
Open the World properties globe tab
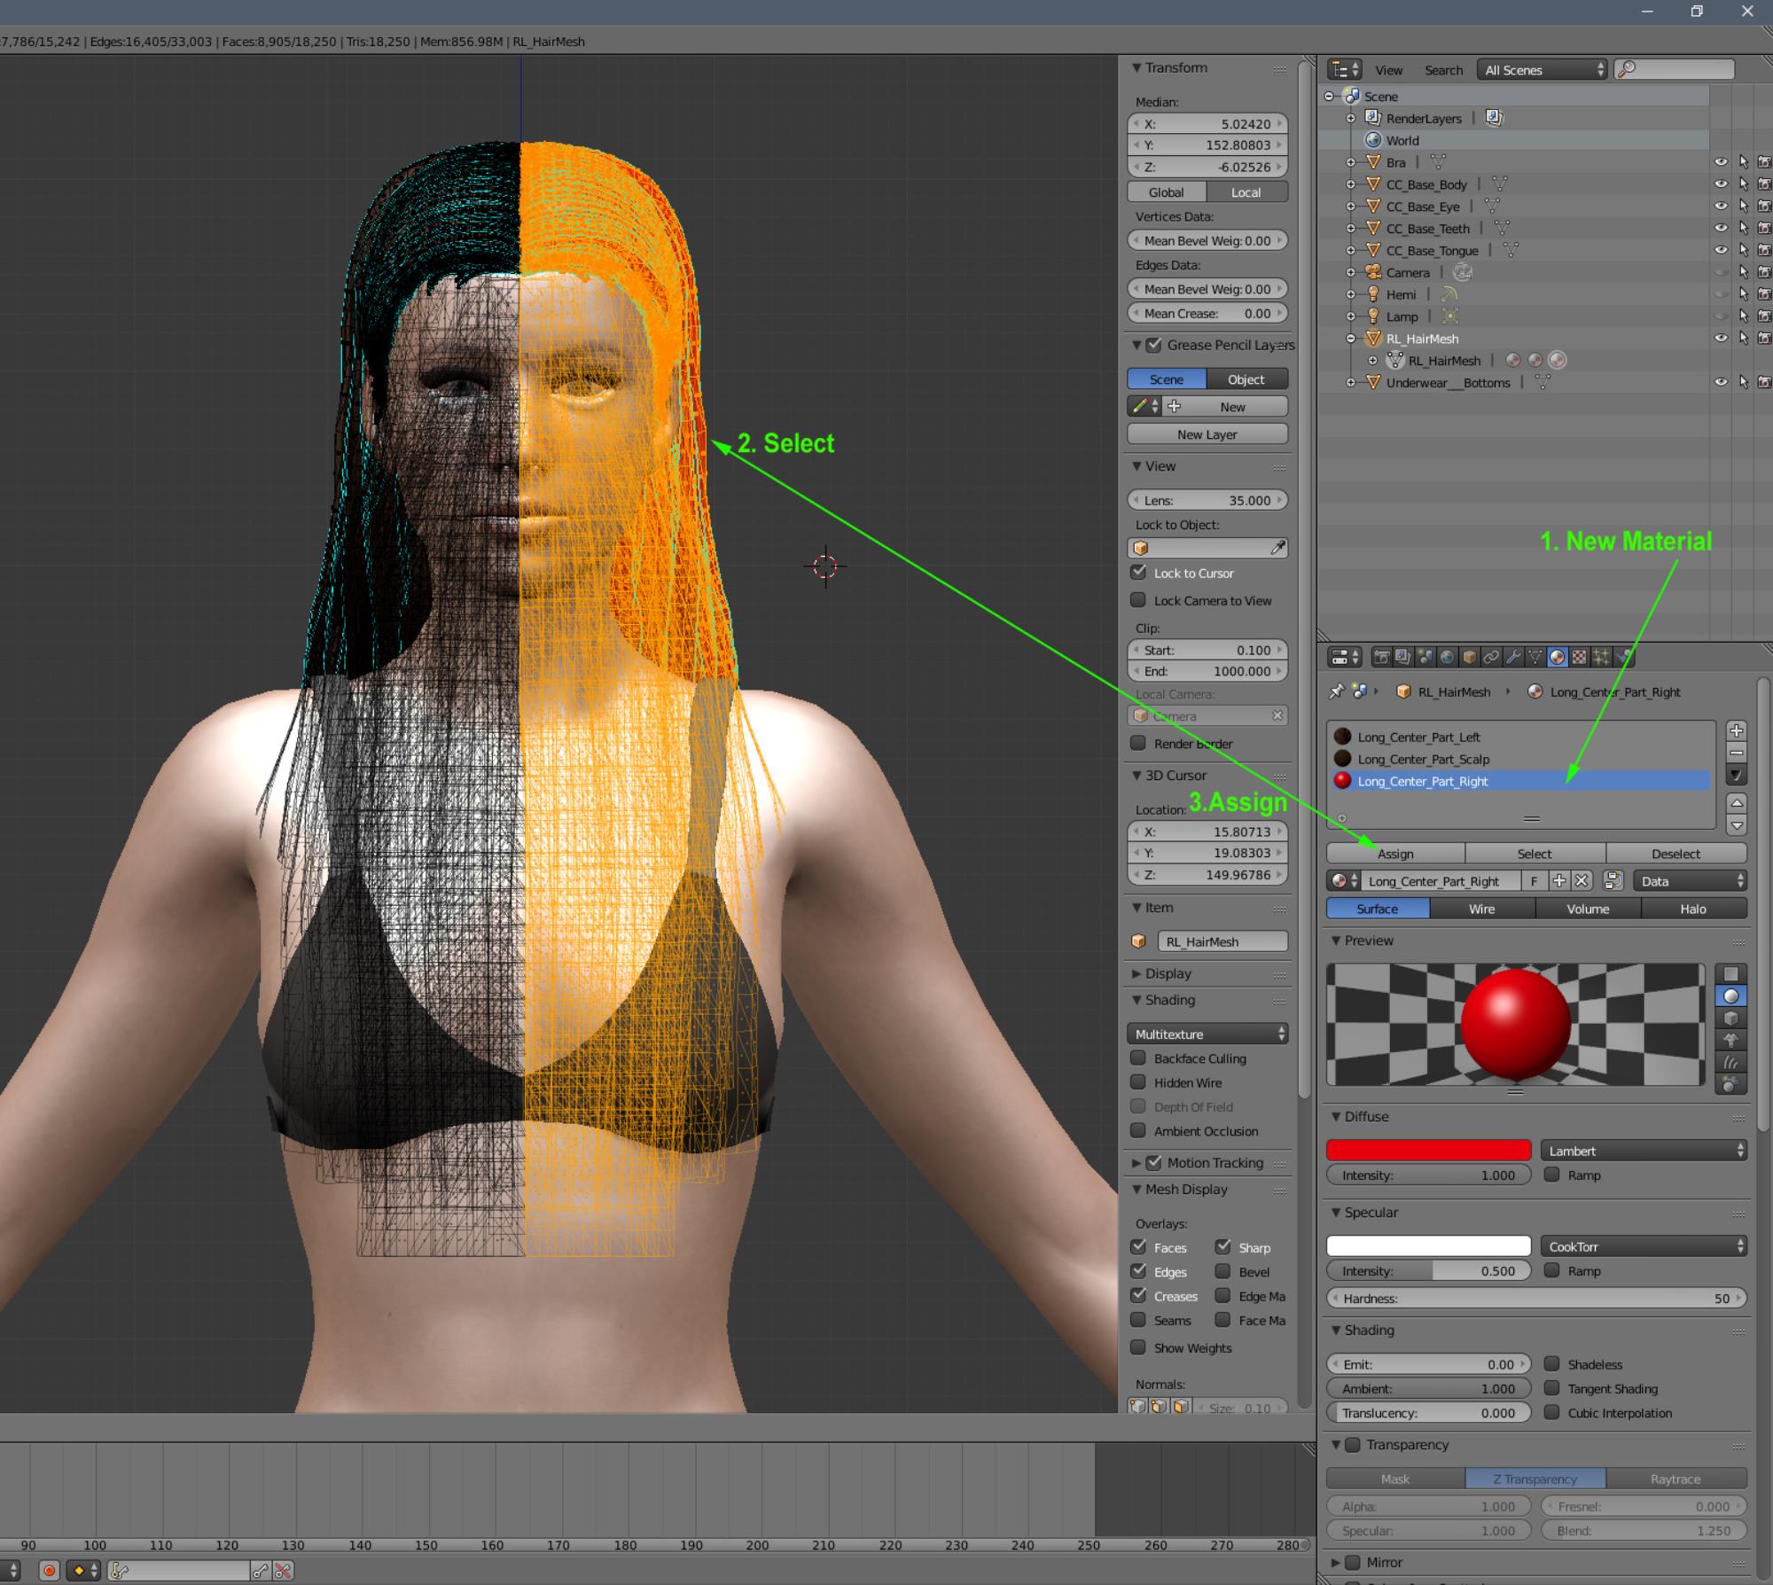click(x=1448, y=657)
